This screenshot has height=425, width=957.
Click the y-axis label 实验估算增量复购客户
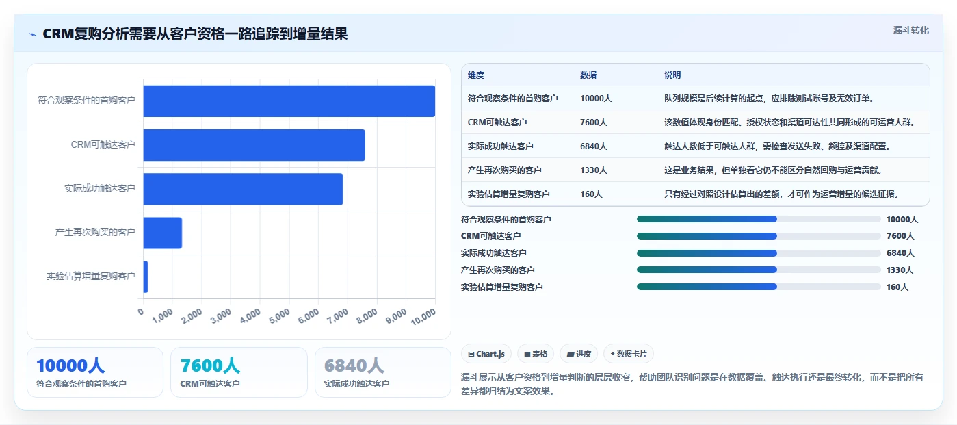[x=91, y=276]
